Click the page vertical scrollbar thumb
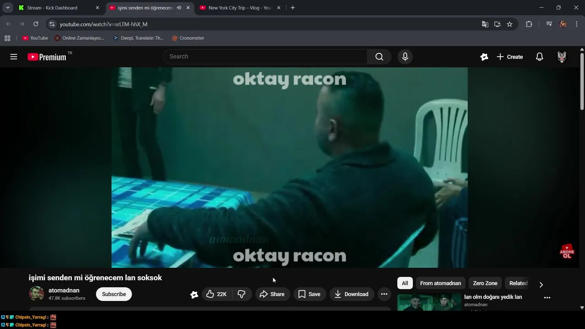 [x=582, y=81]
